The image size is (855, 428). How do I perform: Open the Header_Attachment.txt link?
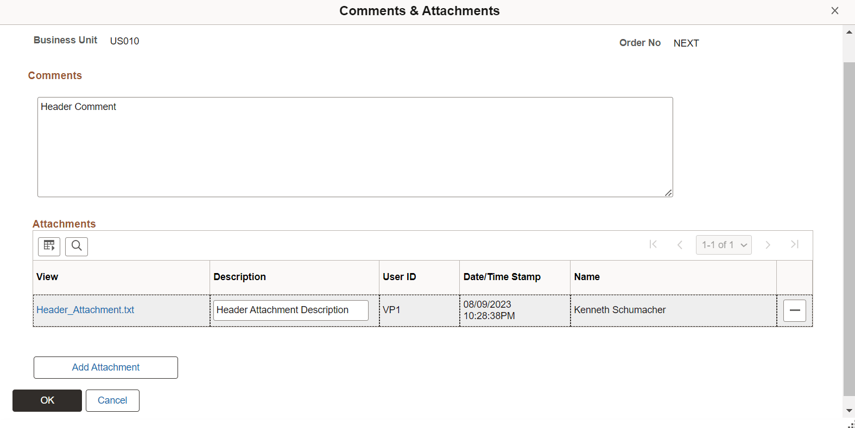tap(85, 310)
